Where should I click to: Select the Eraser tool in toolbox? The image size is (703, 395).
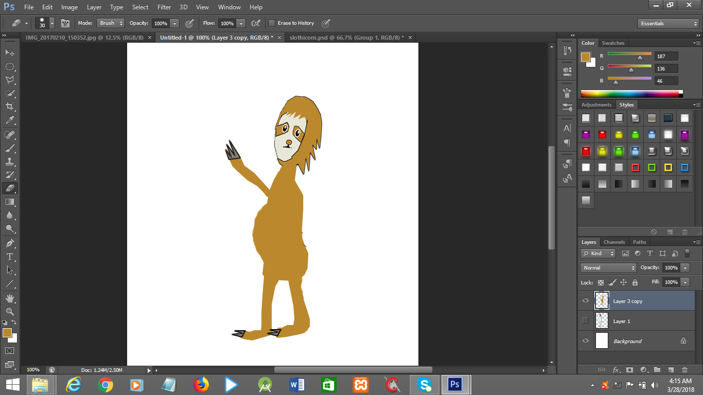[10, 188]
